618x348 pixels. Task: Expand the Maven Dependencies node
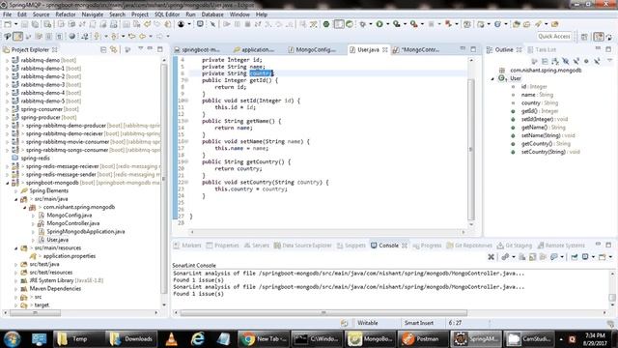[15, 289]
